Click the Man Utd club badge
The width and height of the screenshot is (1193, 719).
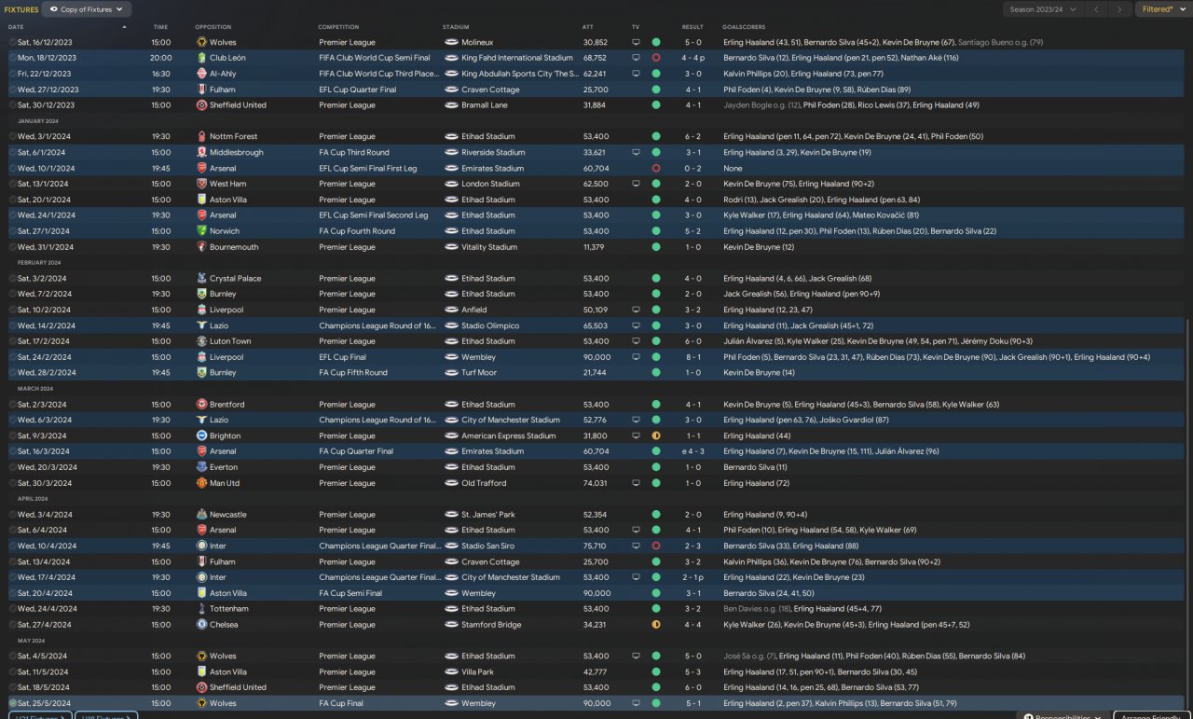[x=201, y=483]
